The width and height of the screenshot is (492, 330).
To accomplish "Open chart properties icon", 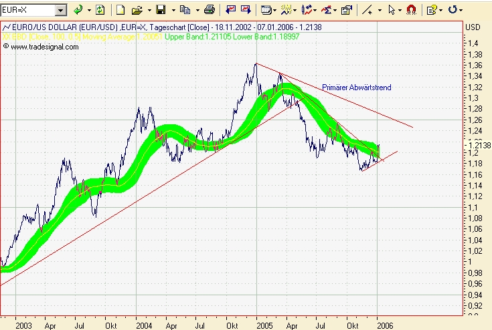I will click(x=347, y=10).
